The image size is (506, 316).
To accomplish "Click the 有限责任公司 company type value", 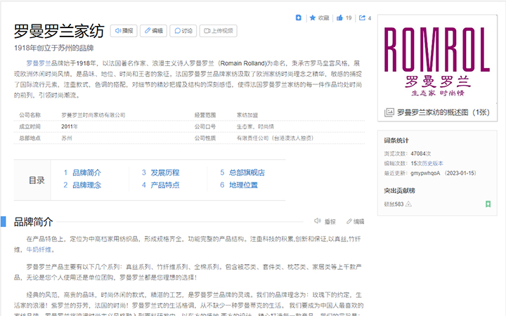I will 275,138.
